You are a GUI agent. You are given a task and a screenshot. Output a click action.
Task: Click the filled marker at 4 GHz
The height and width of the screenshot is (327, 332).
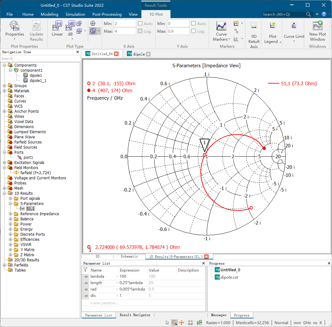tap(264, 148)
